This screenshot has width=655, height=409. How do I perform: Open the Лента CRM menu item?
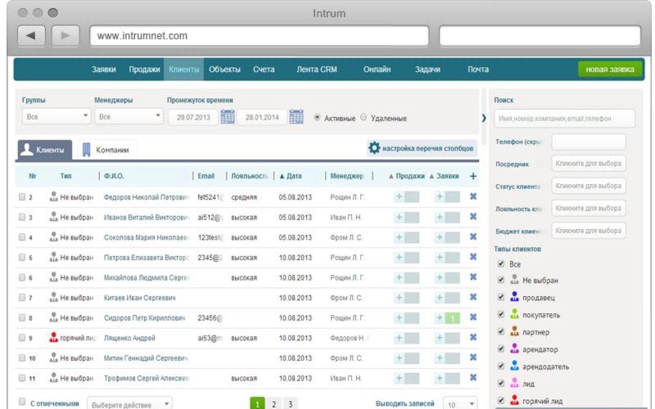[x=317, y=70]
